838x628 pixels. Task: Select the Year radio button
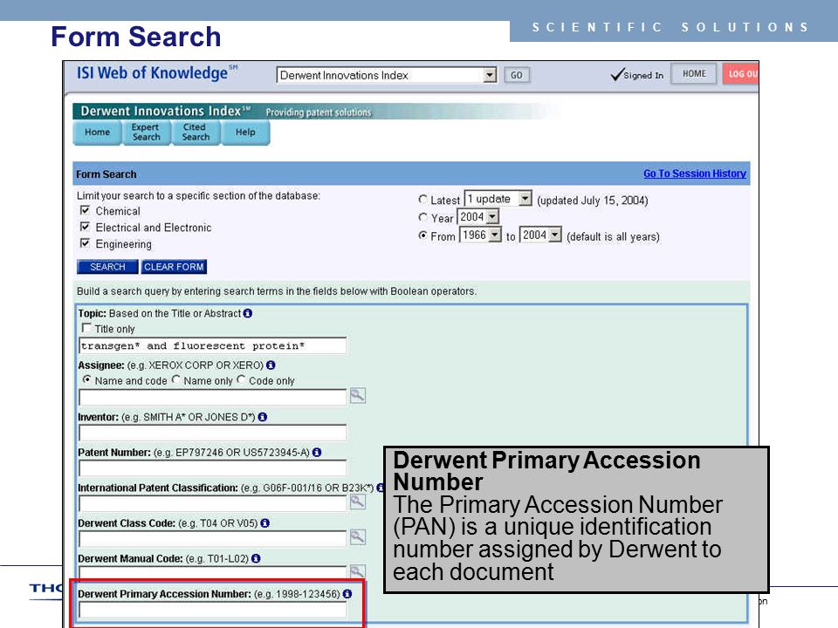(422, 217)
